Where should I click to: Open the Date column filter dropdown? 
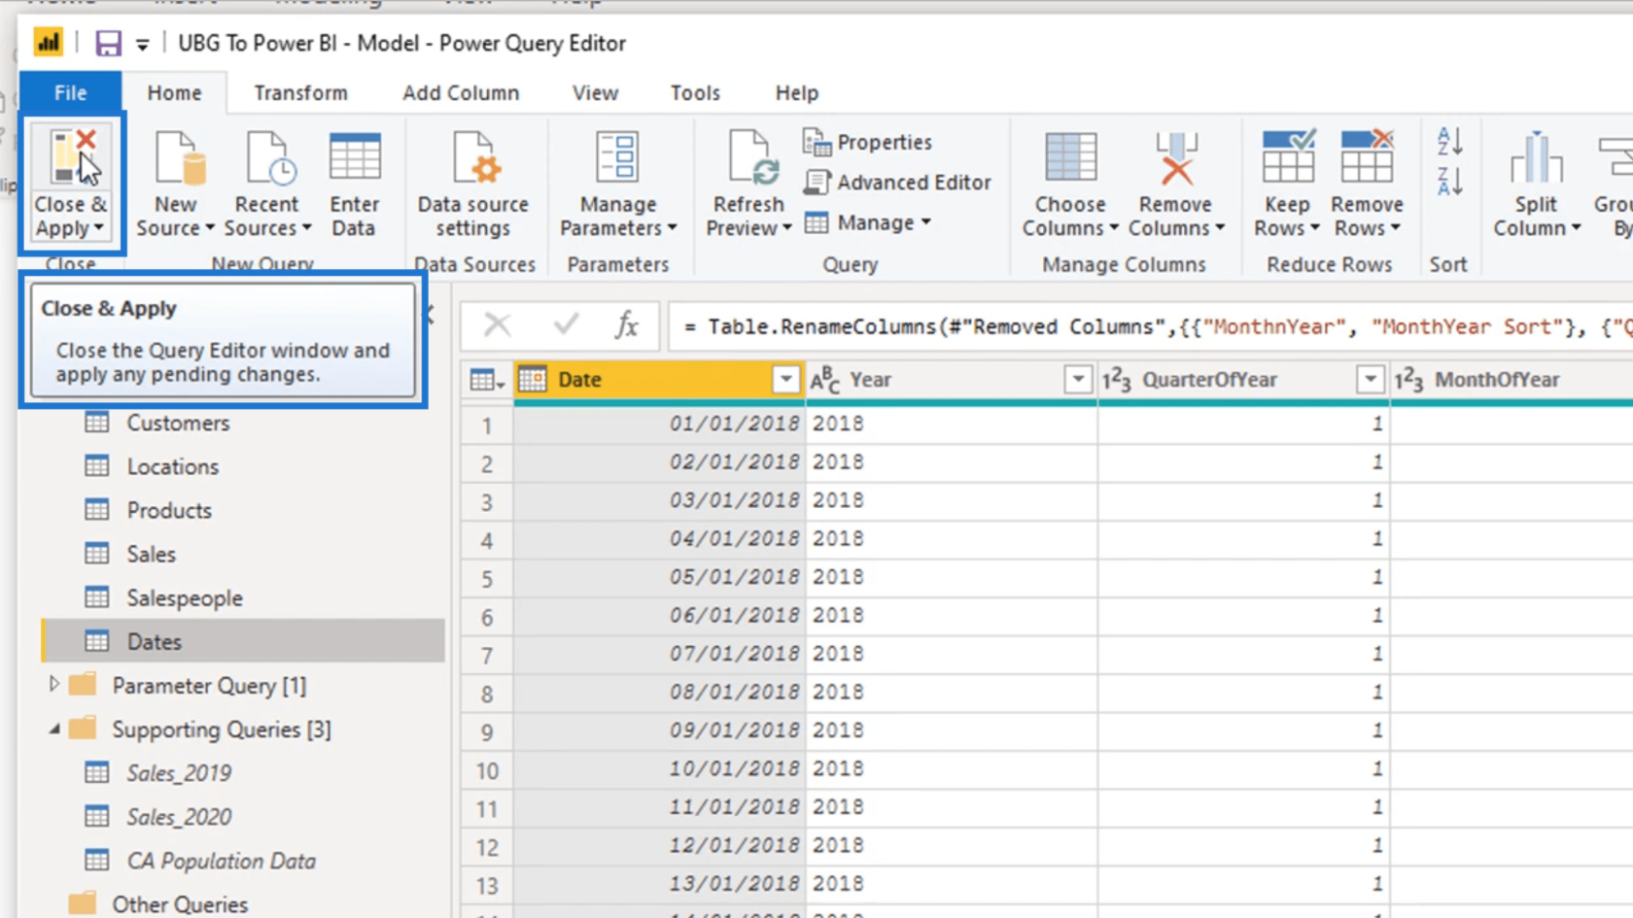point(785,380)
